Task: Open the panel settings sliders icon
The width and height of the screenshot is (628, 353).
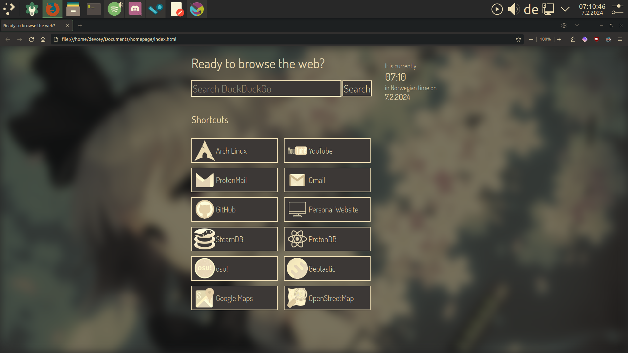Action: click(618, 9)
